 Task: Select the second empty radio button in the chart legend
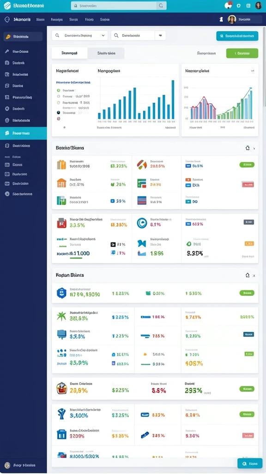(59, 102)
